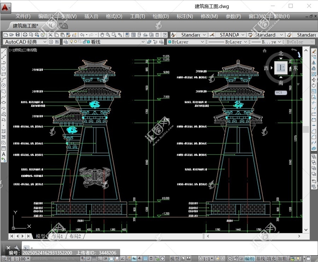Create a new drawing with the New icon

pos(6,35)
